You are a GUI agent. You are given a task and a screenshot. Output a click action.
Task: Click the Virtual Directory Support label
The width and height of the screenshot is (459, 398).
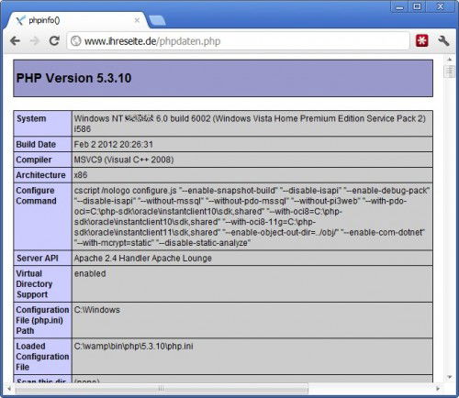click(x=34, y=284)
